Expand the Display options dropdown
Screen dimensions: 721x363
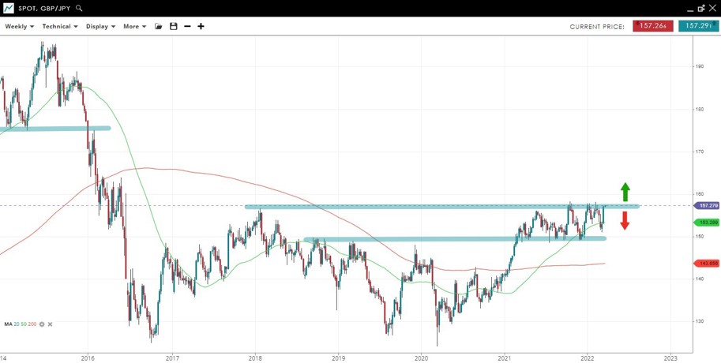100,27
